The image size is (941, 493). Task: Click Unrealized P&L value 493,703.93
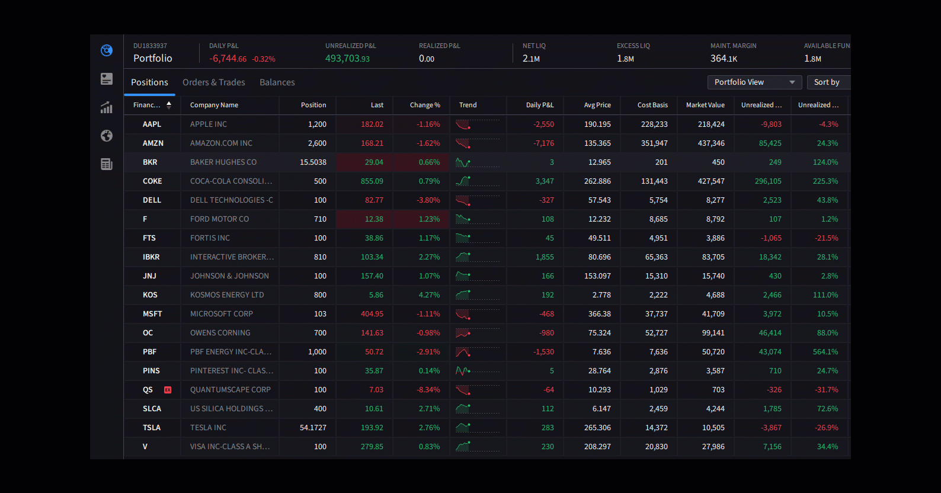(x=347, y=59)
